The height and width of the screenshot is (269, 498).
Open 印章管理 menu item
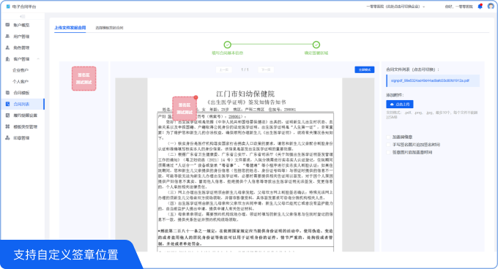click(x=22, y=138)
